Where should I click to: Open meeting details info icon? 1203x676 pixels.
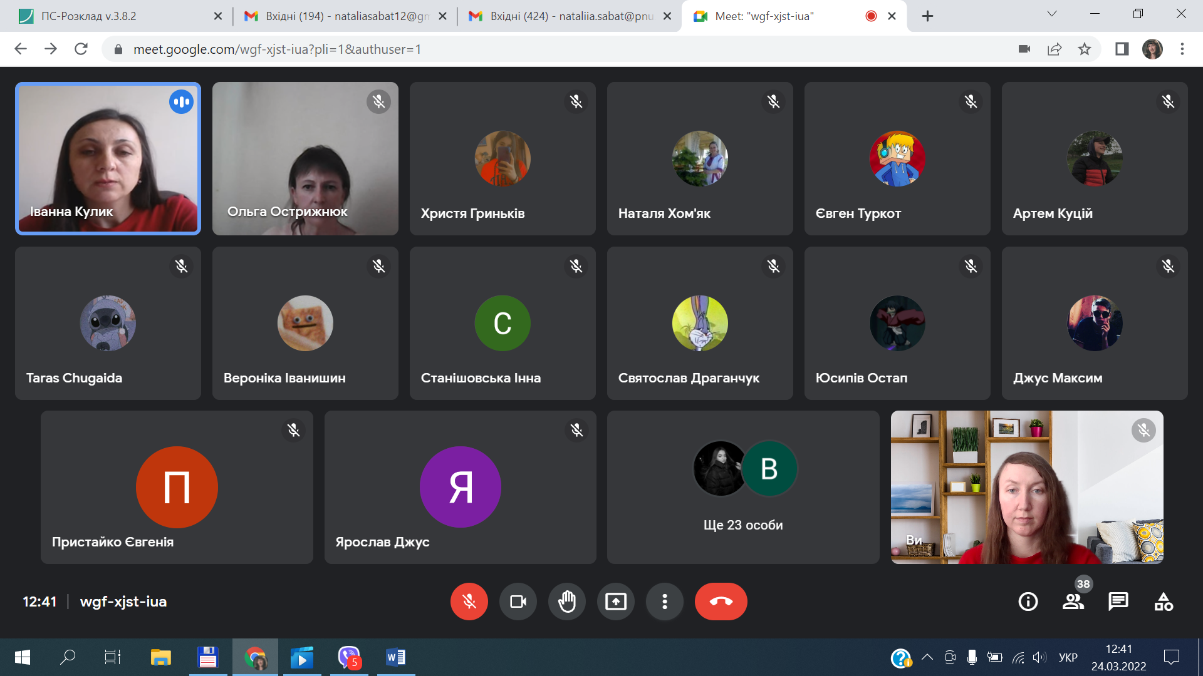coord(1028,602)
